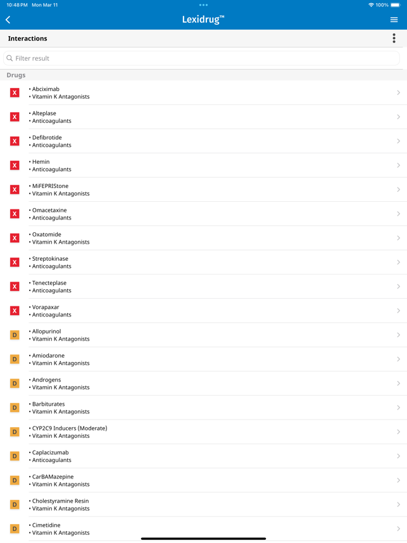407x543 pixels.
Task: Tap the three dots at screen top
Action: (x=203, y=5)
